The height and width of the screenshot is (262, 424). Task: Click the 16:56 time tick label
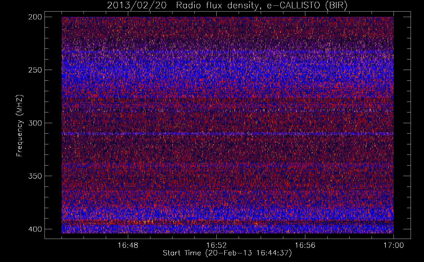[305, 245]
